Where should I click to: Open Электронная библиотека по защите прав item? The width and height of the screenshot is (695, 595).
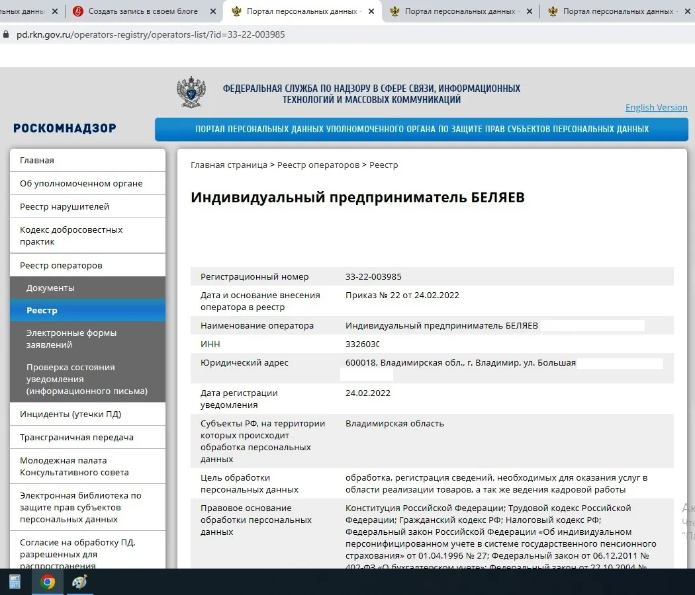(x=88, y=507)
